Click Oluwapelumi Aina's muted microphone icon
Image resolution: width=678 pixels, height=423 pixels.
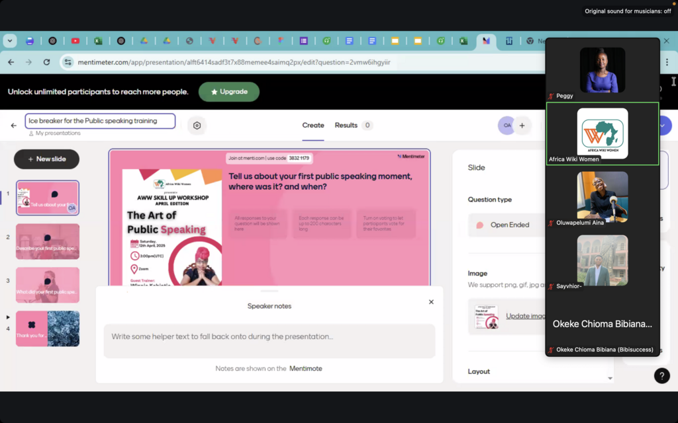click(551, 223)
